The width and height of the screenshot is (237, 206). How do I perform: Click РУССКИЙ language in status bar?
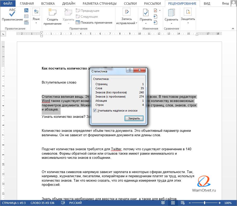click(x=75, y=203)
